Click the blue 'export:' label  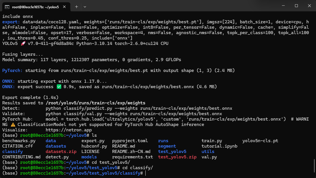coord(11,22)
